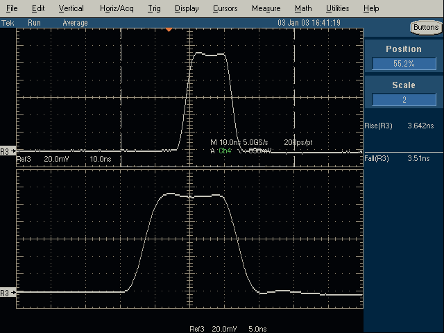Click the Tek logo label
This screenshot has width=444, height=333.
point(8,23)
